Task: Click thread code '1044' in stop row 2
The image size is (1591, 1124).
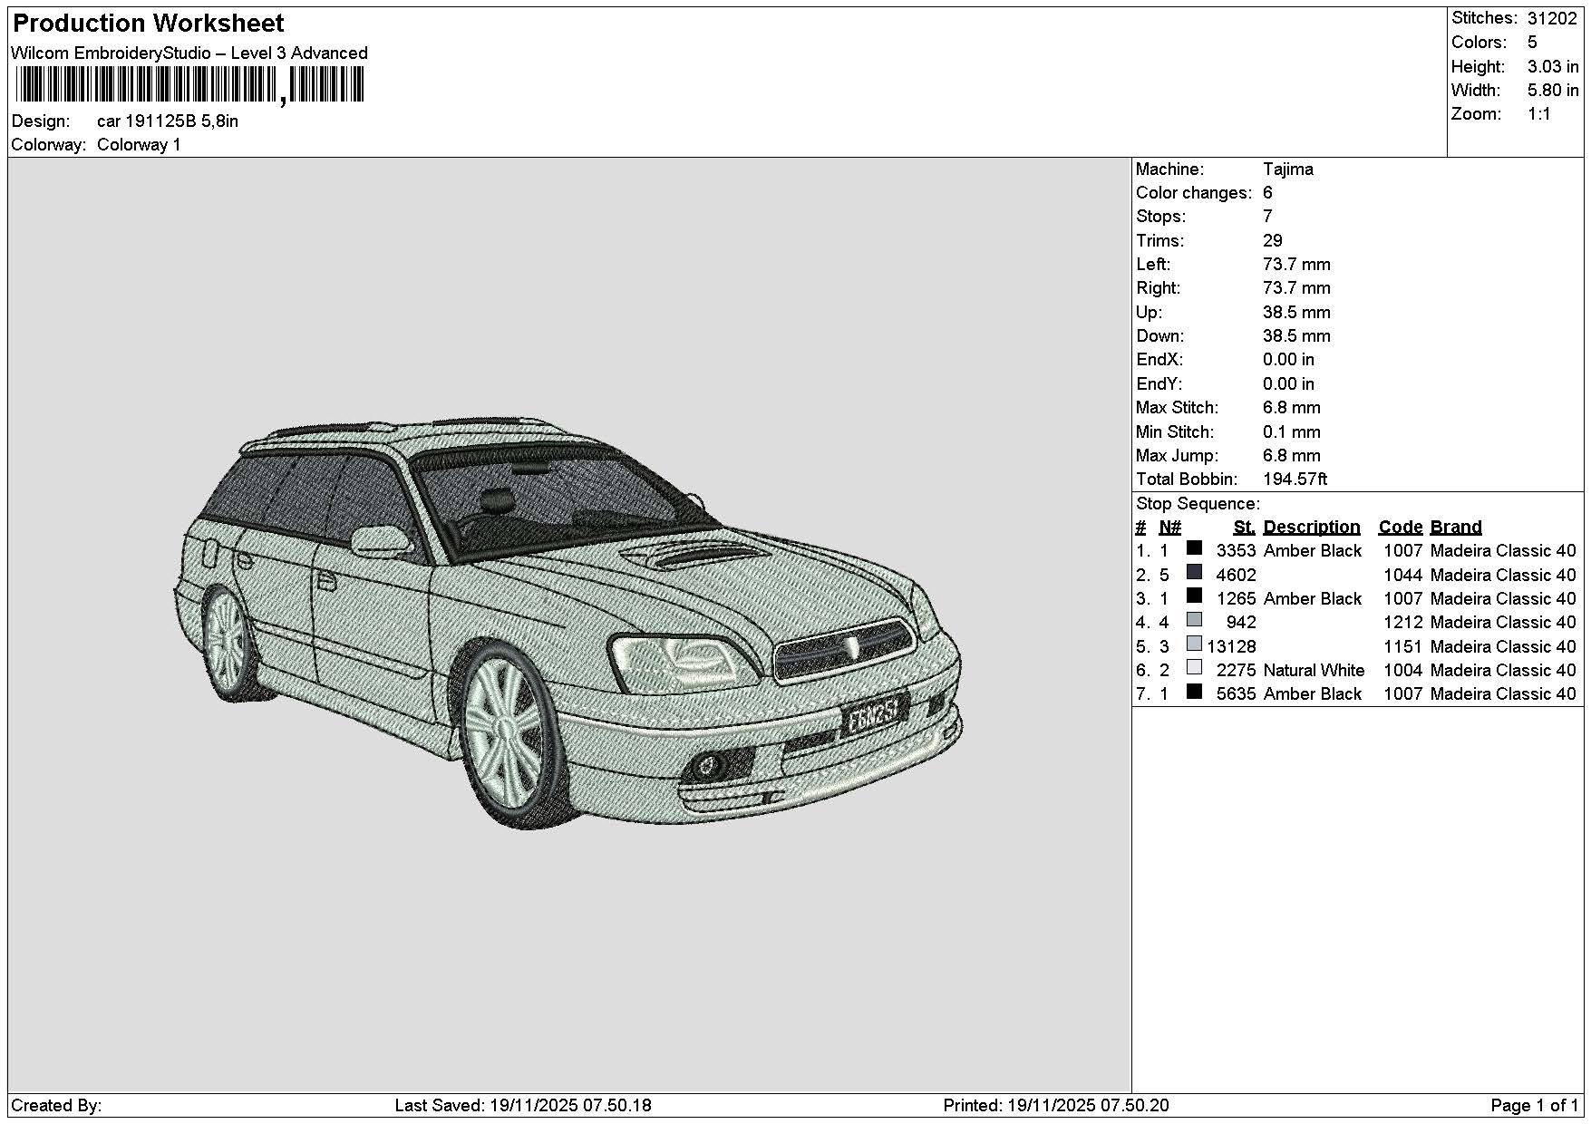Action: pos(1403,576)
